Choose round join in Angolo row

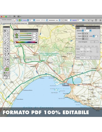tap(85, 36)
